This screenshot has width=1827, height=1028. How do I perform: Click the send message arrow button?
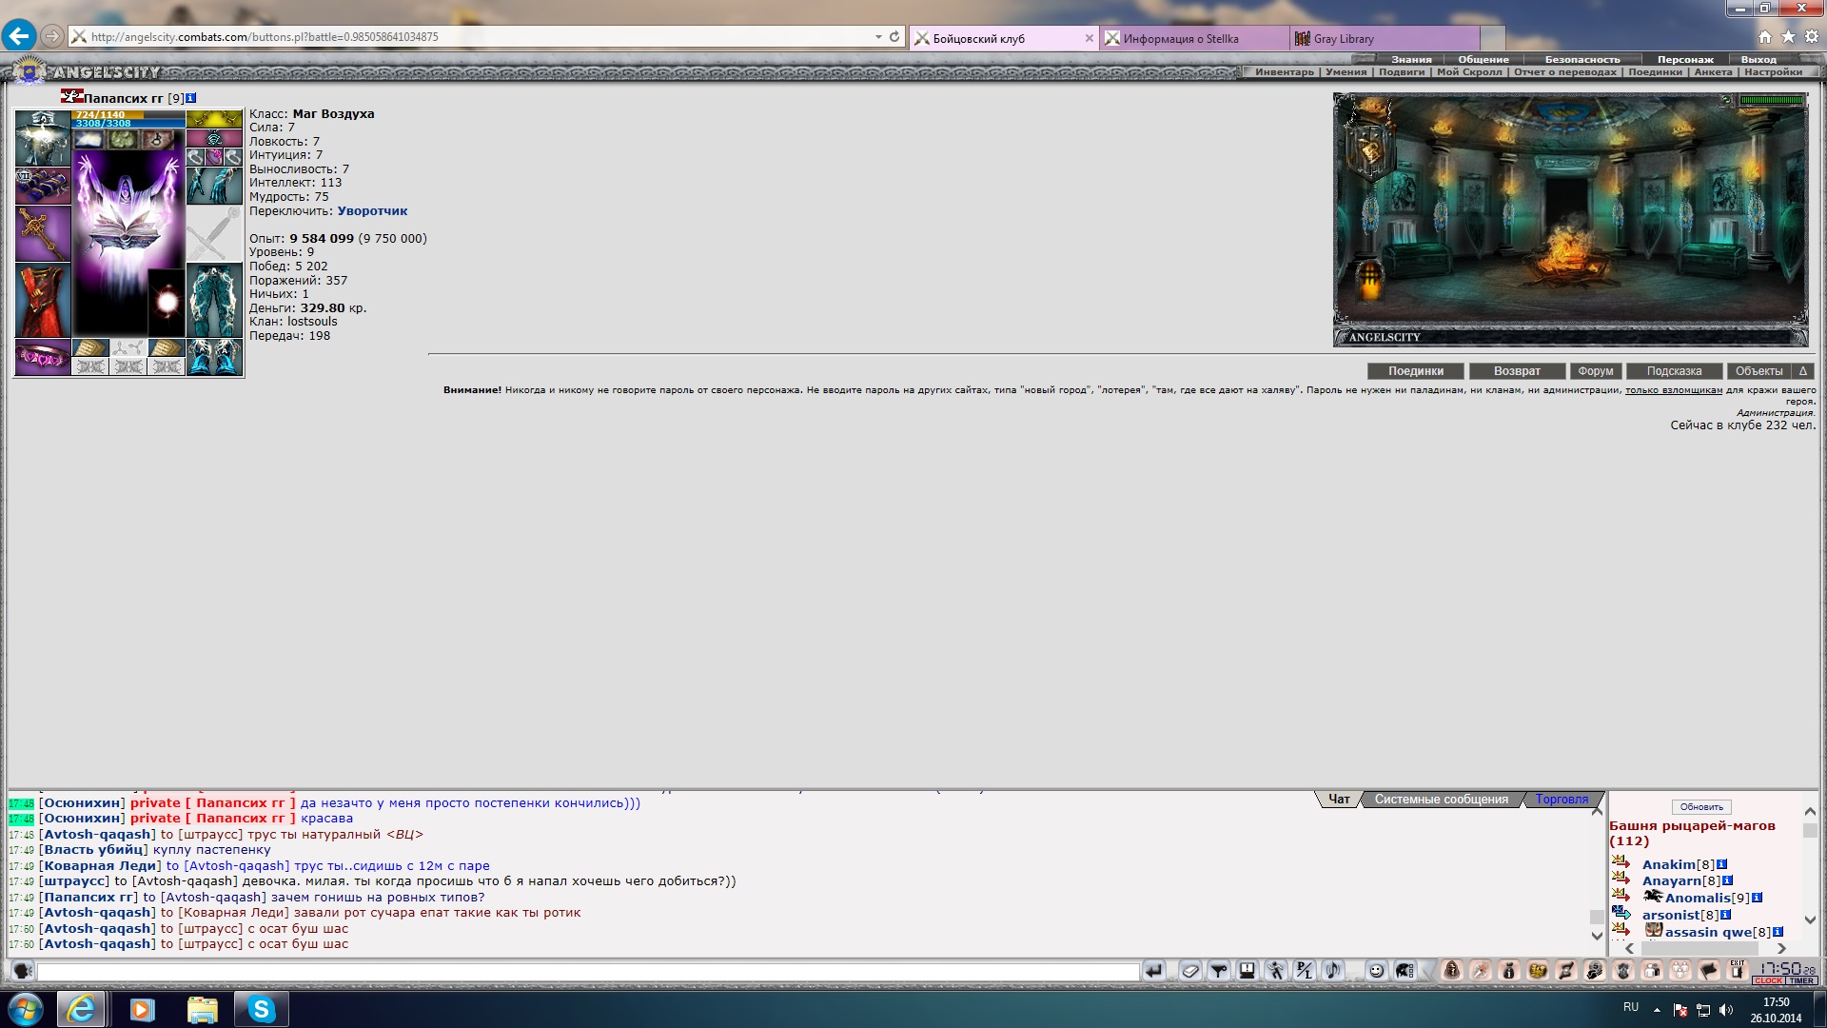pyautogui.click(x=1153, y=971)
